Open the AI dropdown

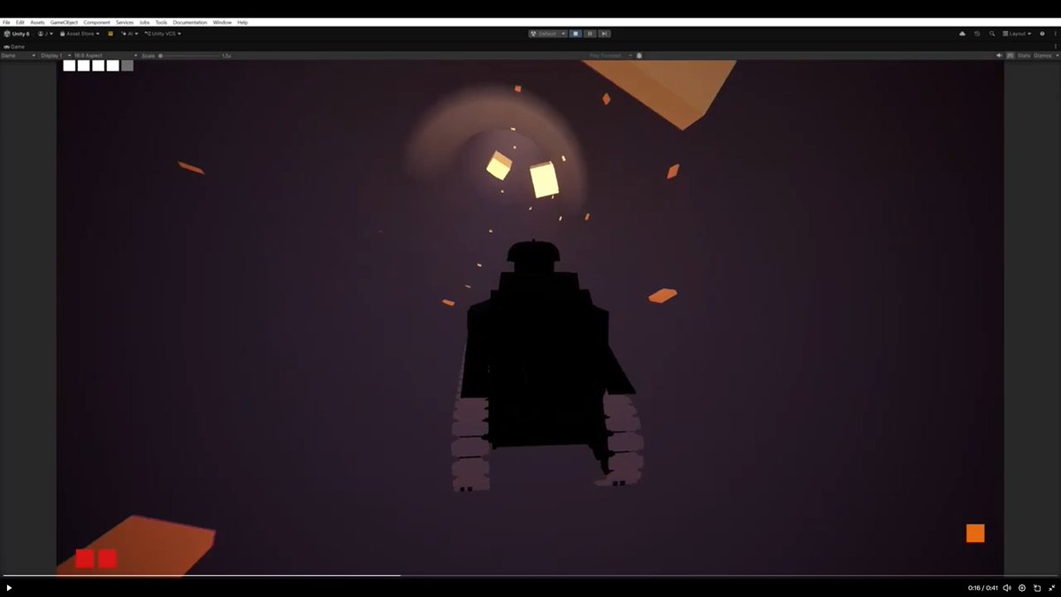(130, 34)
